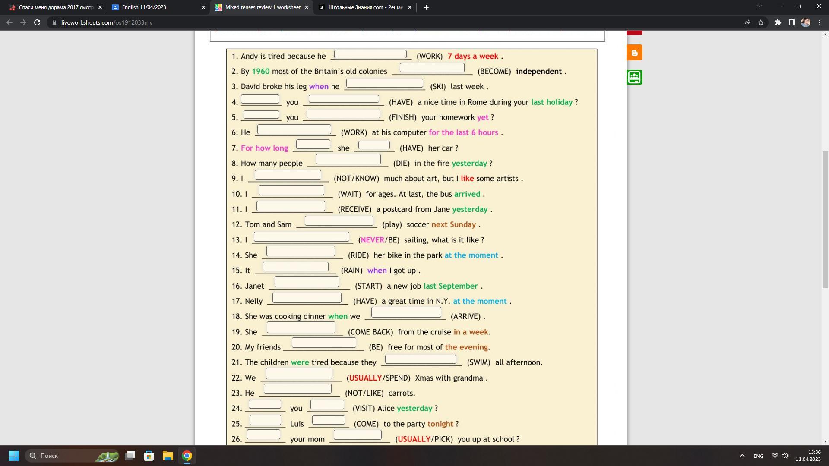
Task: Expand the tab search dropdown arrow
Action: point(759,6)
